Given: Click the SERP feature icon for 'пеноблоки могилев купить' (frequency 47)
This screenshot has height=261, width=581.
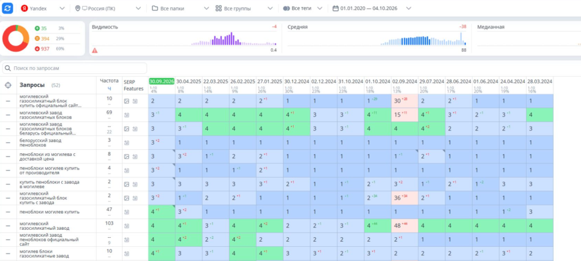Looking at the screenshot, I should pyautogui.click(x=127, y=212).
